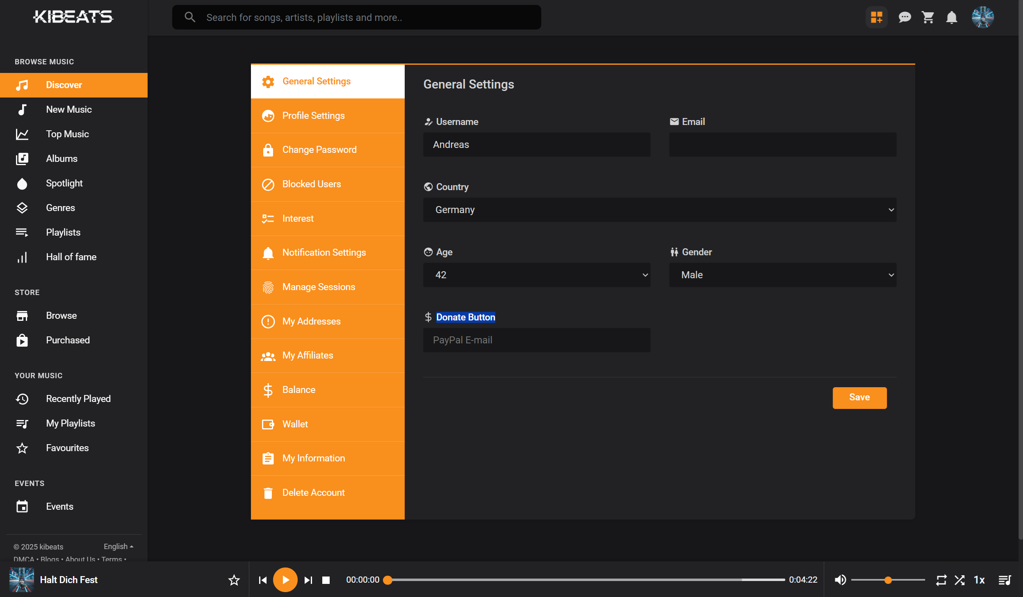Open the player queue icon
Image resolution: width=1023 pixels, height=597 pixels.
click(1005, 580)
